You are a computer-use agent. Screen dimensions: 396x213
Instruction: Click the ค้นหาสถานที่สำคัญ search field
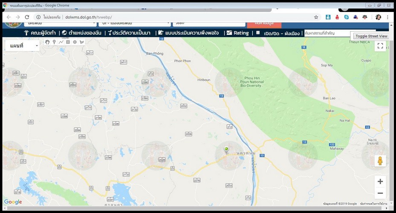click(x=327, y=33)
